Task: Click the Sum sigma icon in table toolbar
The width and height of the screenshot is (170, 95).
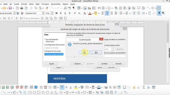Action: [x=144, y=87]
